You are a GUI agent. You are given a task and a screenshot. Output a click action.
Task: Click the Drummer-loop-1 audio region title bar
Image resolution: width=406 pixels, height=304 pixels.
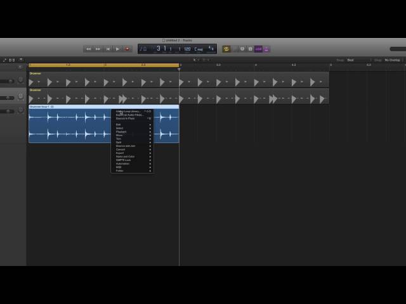tap(103, 106)
